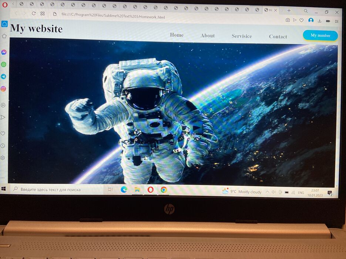
Task: Open the sidebar flow arrow icon
Action: coord(3,117)
